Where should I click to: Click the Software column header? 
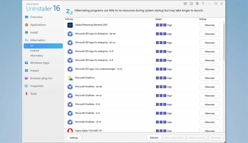[69, 19]
